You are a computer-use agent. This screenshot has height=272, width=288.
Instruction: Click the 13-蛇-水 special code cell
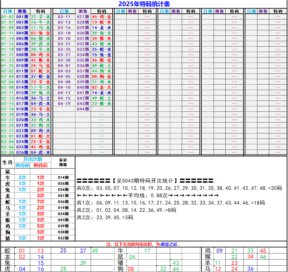102,22
